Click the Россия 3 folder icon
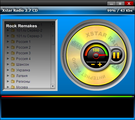The height and width of the screenshot is (120, 135). pyautogui.click(x=13, y=53)
